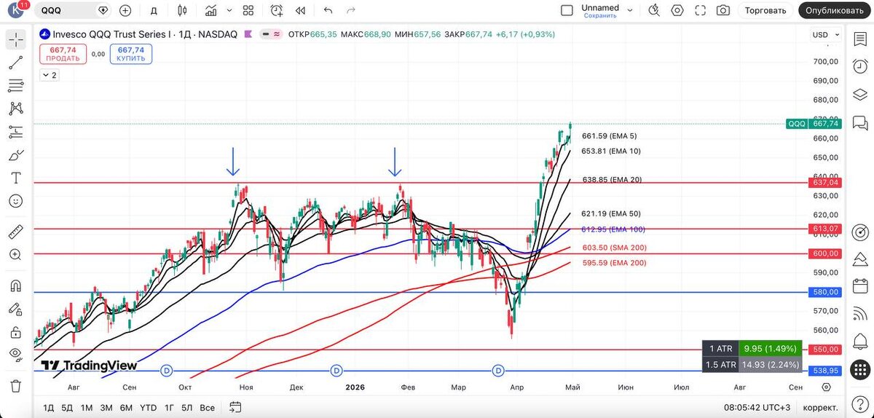Open the emoji and icons tool

point(15,201)
